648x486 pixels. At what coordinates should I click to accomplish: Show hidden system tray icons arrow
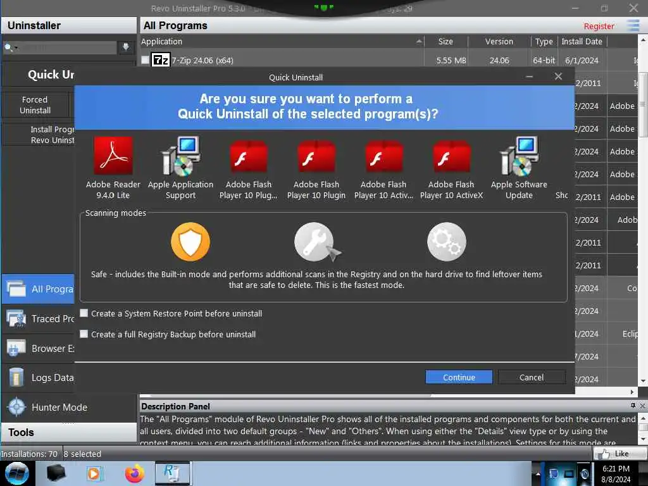pyautogui.click(x=538, y=474)
